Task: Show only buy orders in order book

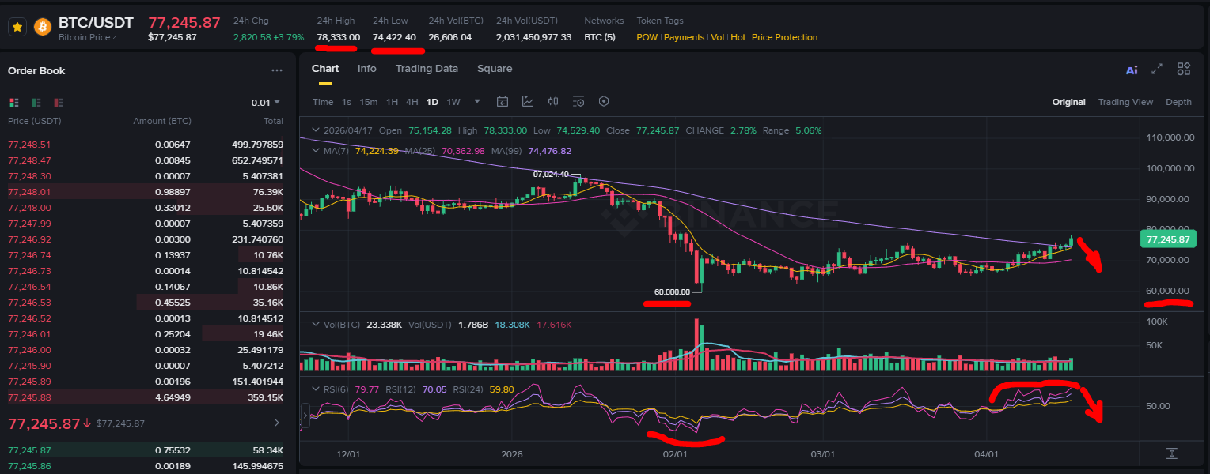Action: [36, 103]
